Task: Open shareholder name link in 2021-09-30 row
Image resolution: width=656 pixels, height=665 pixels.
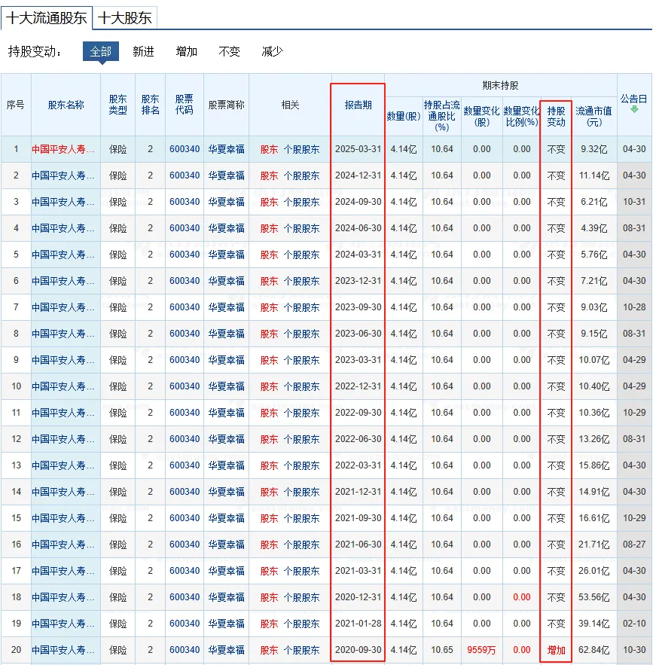Action: coord(63,518)
